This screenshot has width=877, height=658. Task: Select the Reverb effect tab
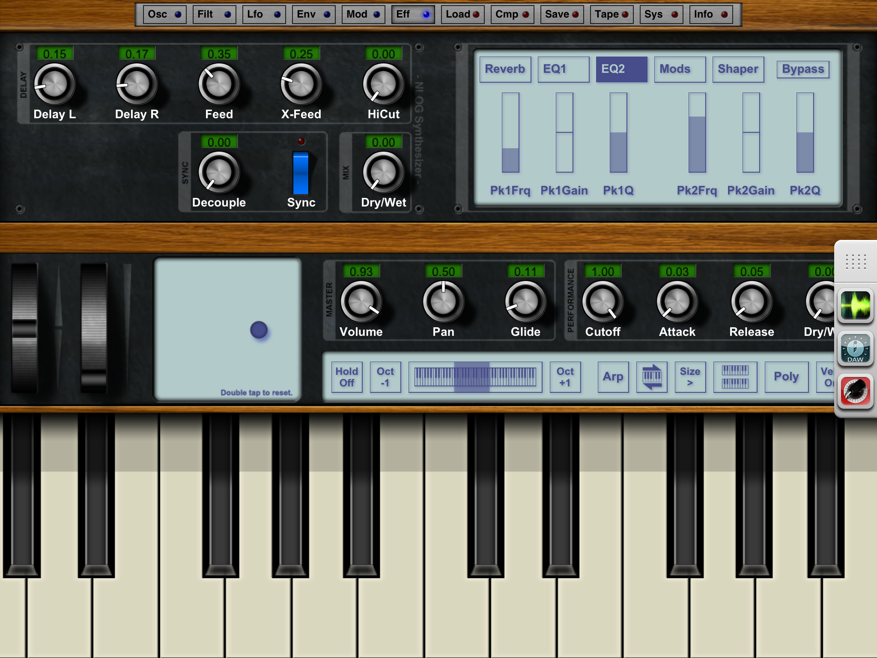505,69
